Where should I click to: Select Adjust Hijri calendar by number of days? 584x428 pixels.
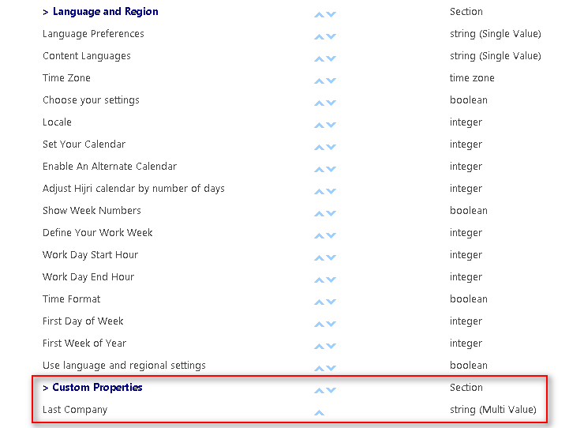coord(133,189)
